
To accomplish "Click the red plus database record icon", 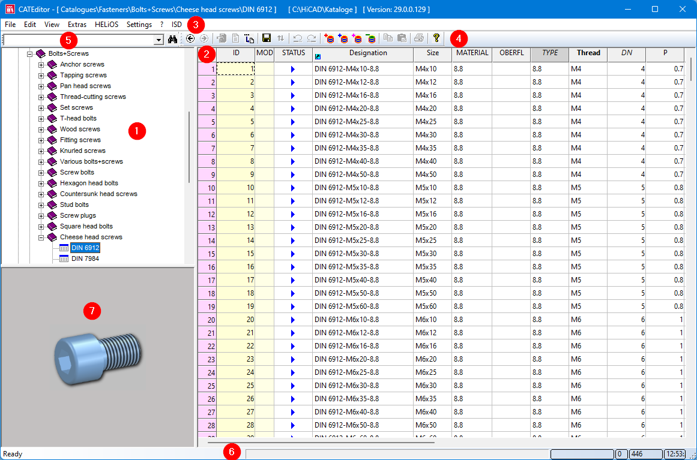I will pos(330,38).
